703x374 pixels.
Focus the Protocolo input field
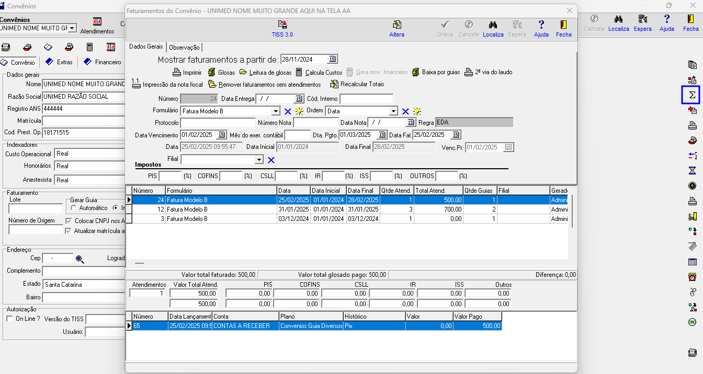218,123
